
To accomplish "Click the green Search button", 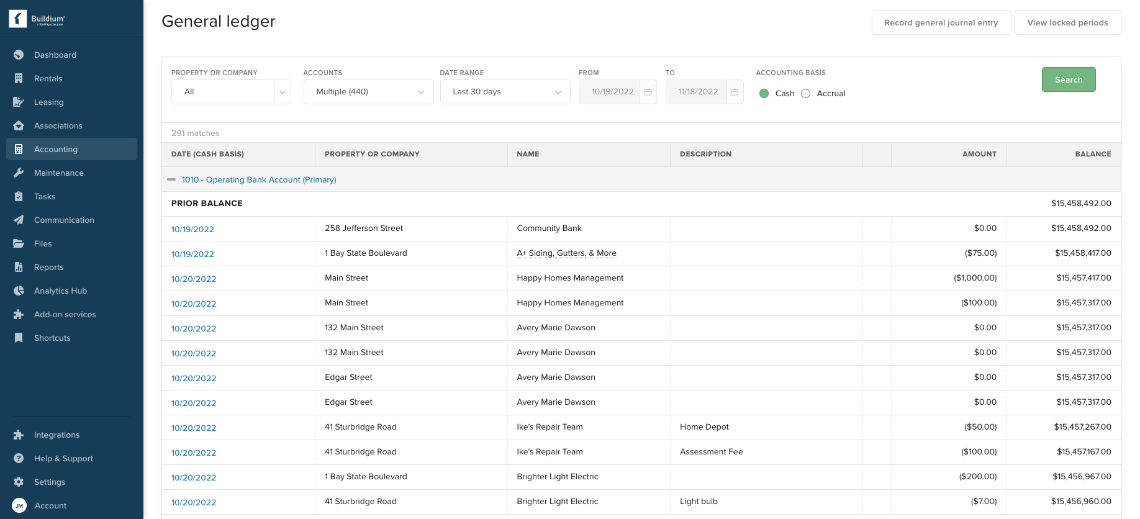I will (x=1068, y=79).
